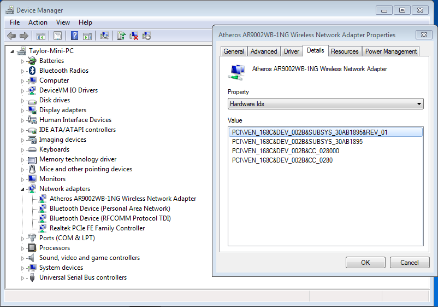Select hardware ID ending SUBSYS_30AB1895&REV_01
The image size is (438, 307).
[325, 132]
